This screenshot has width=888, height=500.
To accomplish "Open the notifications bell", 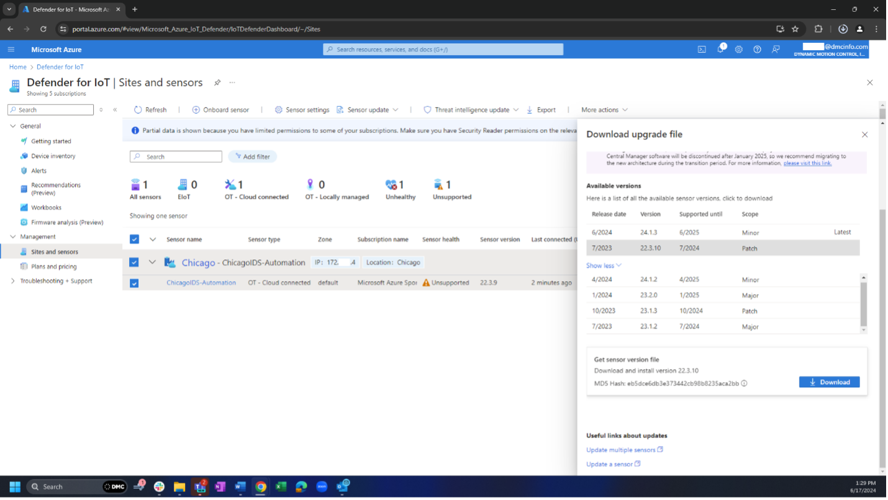I will [x=720, y=49].
